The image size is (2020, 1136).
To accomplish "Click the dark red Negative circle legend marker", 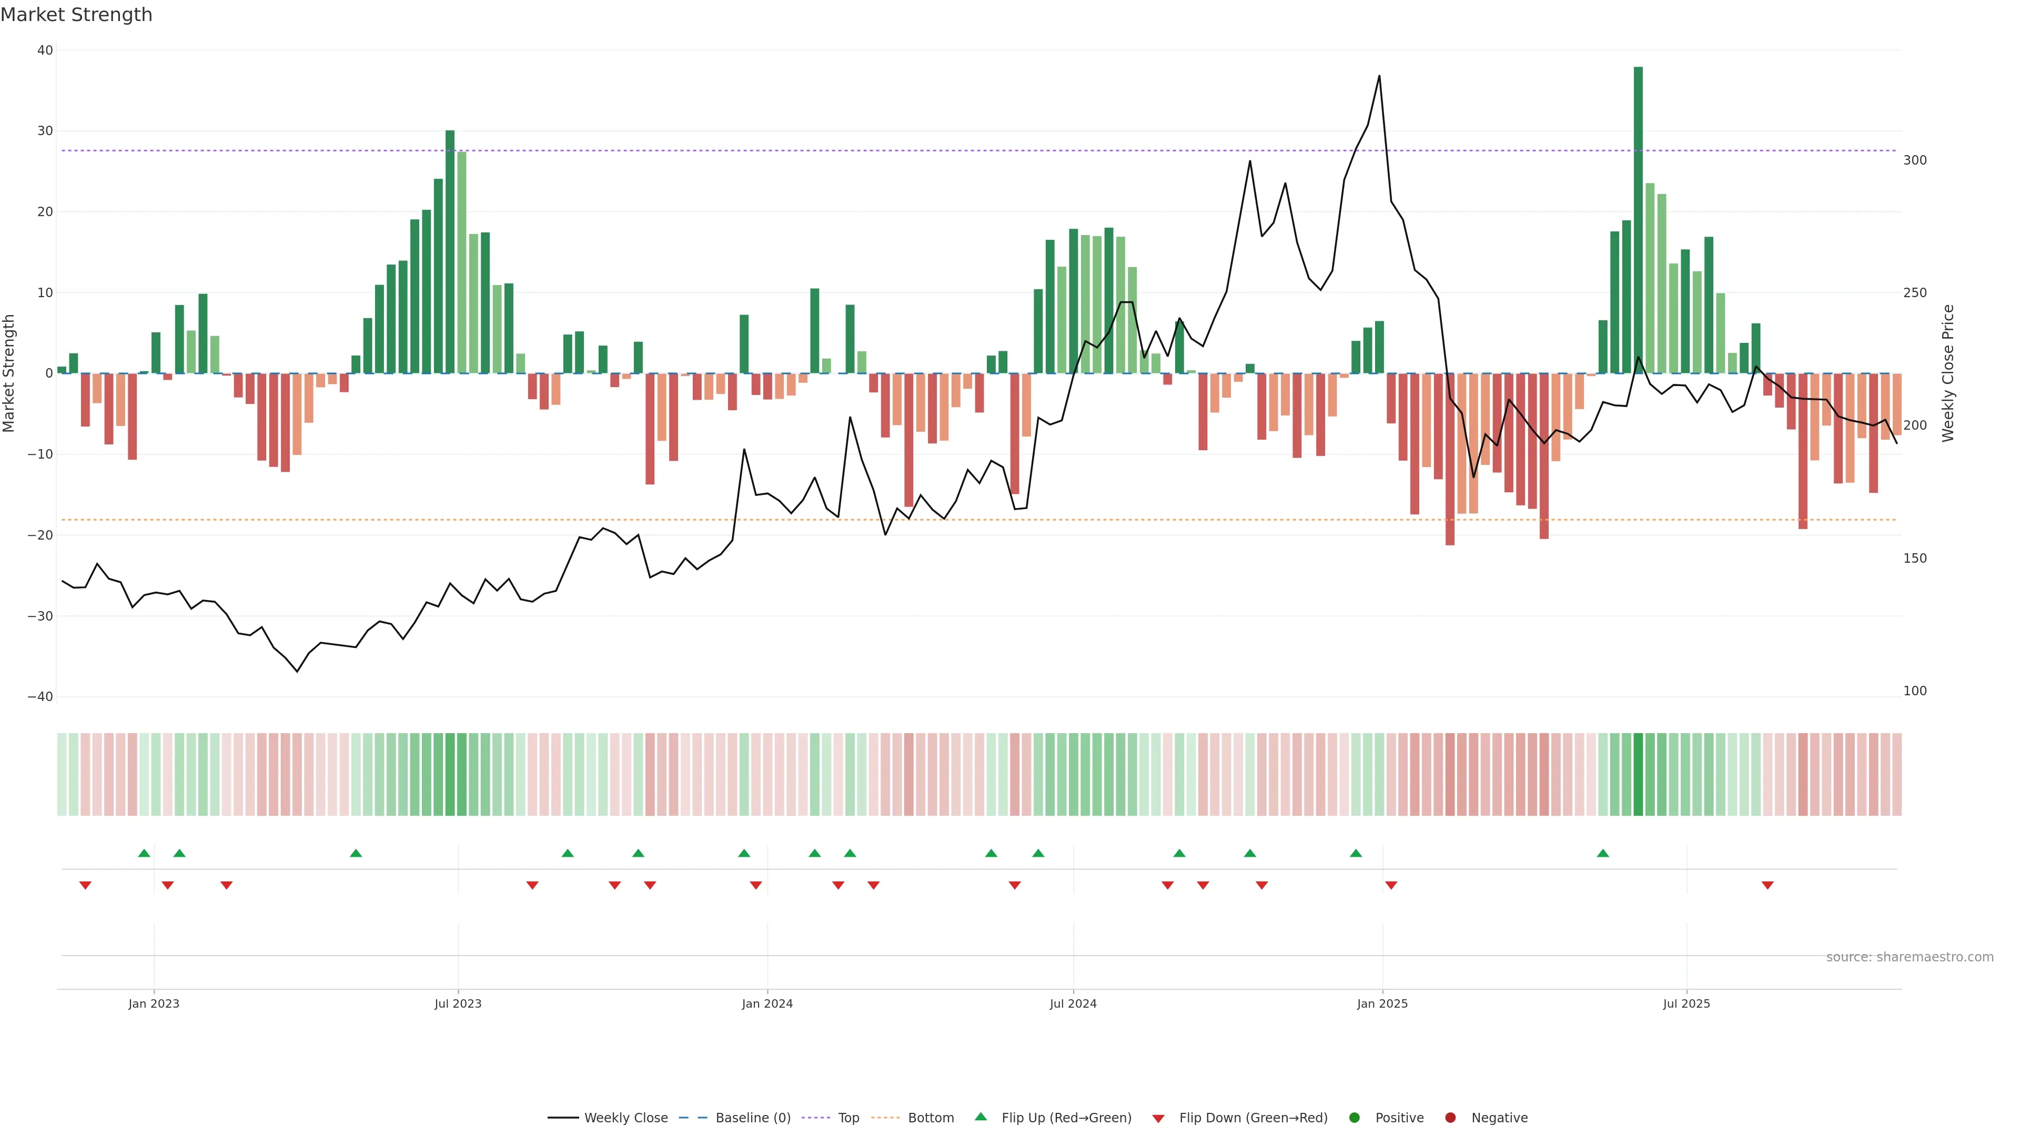I will click(1450, 1117).
